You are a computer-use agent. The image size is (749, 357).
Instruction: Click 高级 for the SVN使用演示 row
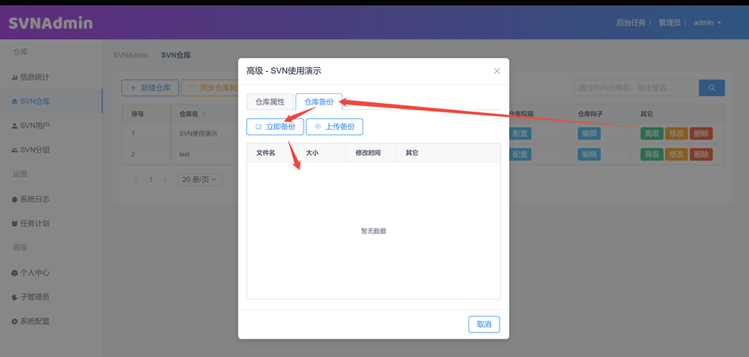pyautogui.click(x=652, y=134)
